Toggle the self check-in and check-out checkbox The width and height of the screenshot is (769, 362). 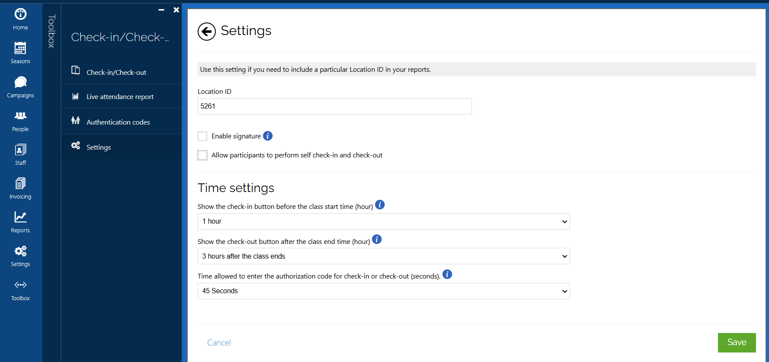tap(202, 155)
